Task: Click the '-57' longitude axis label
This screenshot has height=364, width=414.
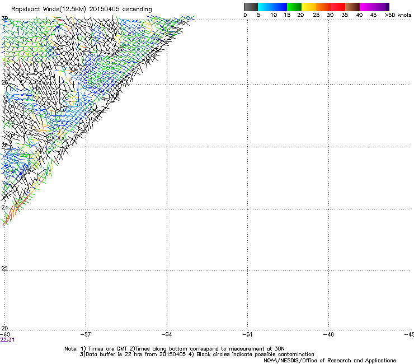Action: coord(86,334)
